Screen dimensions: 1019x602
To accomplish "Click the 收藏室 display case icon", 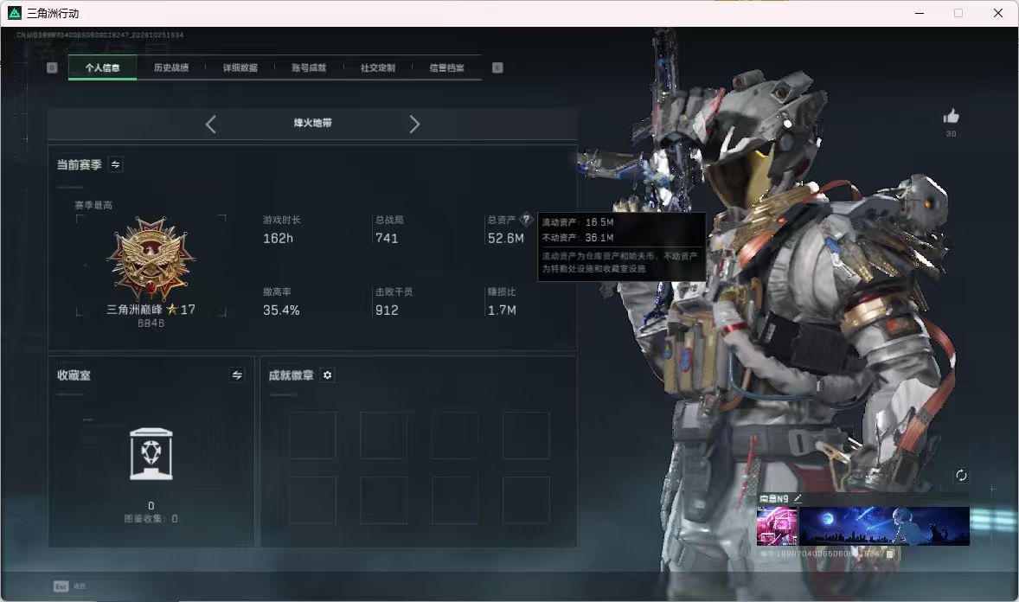I will pos(151,454).
